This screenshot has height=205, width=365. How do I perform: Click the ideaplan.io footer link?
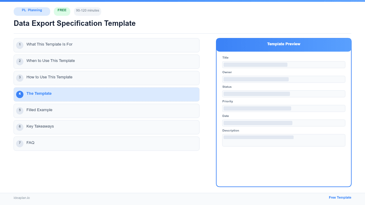click(x=22, y=198)
